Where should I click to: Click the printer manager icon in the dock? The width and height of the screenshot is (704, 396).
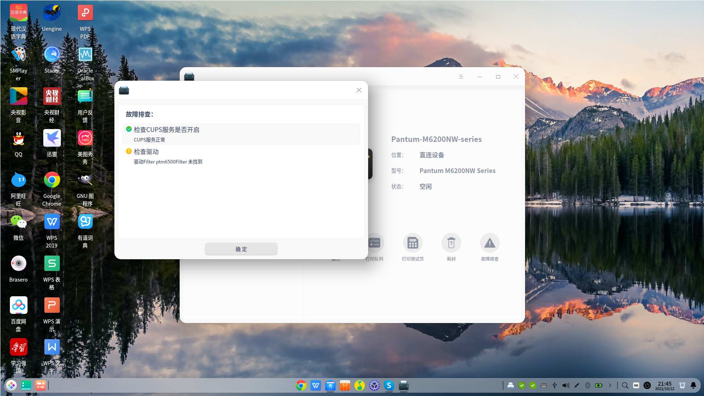pos(403,385)
